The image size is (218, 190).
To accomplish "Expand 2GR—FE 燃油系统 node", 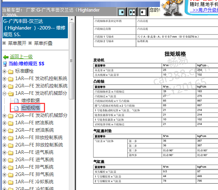I will pos(4,130).
